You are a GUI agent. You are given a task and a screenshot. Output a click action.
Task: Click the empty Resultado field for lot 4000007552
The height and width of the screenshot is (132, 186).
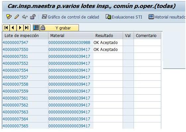tap(108, 63)
